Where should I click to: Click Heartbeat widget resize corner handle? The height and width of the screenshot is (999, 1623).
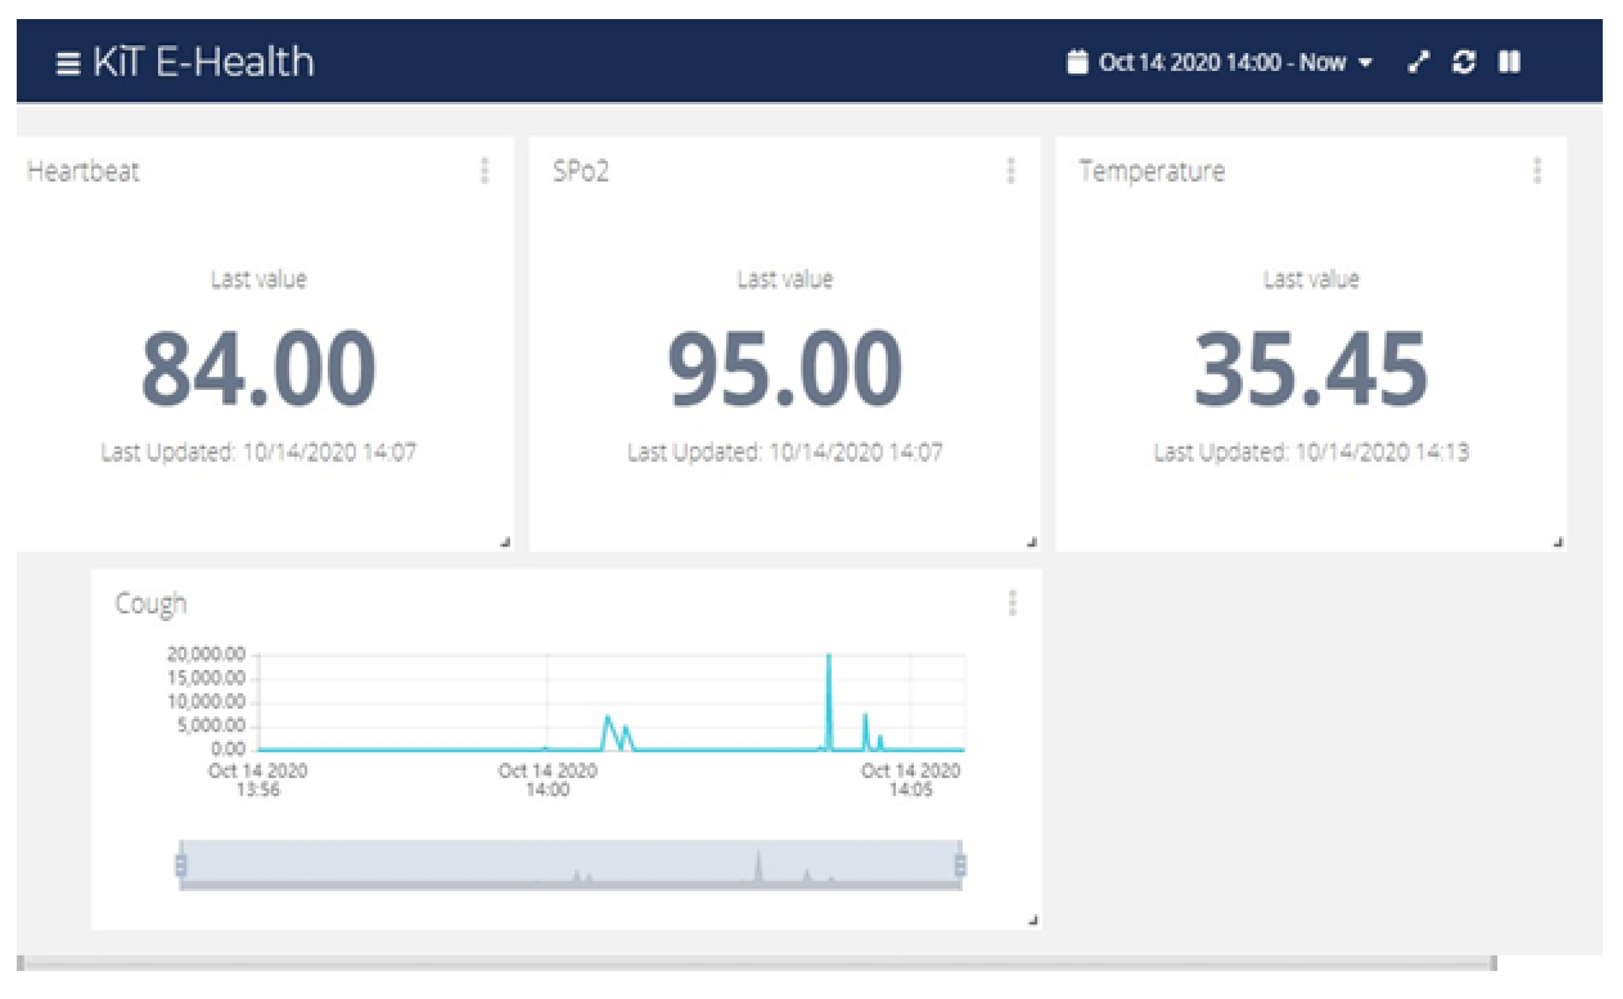pyautogui.click(x=505, y=542)
